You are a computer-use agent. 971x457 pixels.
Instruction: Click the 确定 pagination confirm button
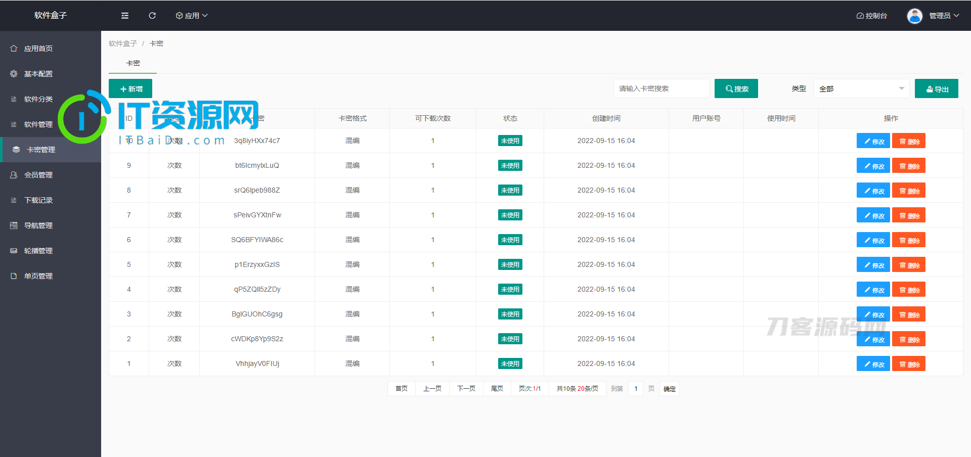(670, 389)
